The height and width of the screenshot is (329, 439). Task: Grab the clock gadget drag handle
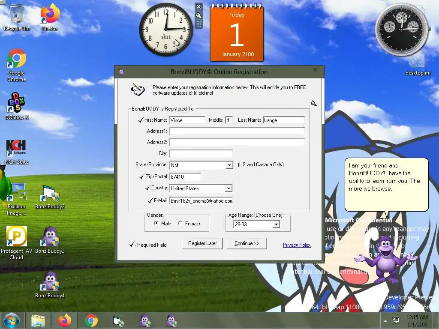point(198,24)
